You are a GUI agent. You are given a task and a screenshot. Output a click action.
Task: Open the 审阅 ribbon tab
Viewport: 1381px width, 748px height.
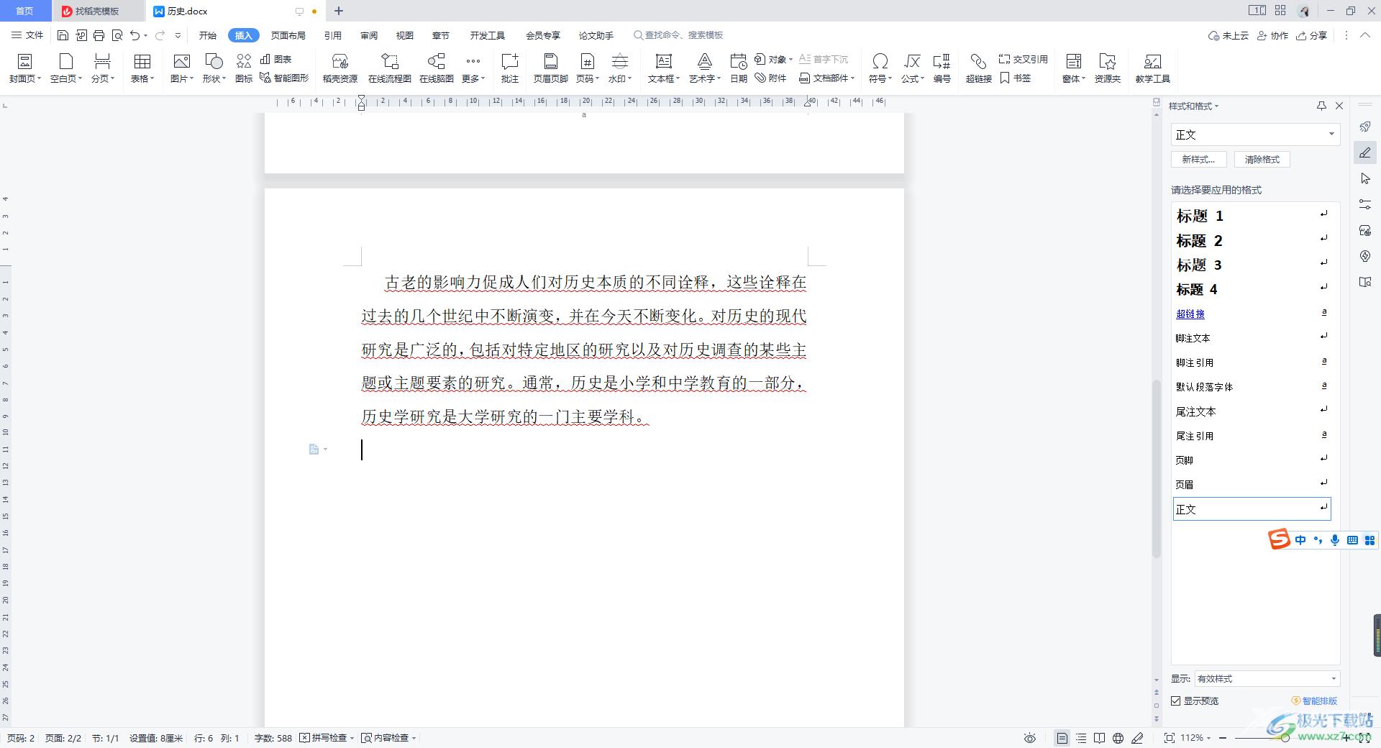[369, 35]
